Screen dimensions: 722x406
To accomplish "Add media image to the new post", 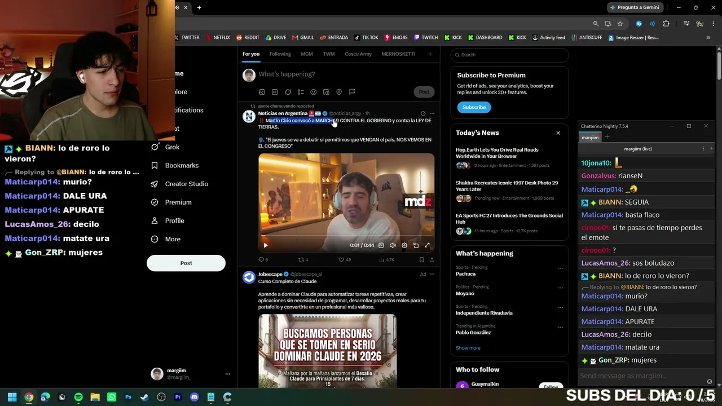I will [262, 92].
